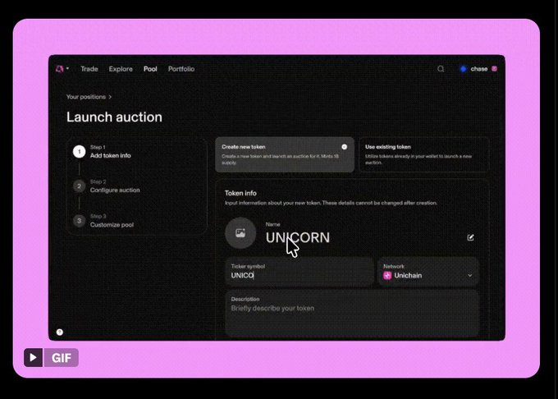
Task: Select Step 2 Configure auction
Action: tap(115, 186)
